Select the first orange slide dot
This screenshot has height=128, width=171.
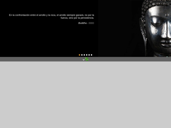pyautogui.click(x=79, y=55)
